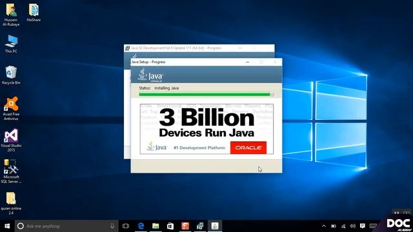Open the Hussein Al-Rubaye user folder icon
The height and width of the screenshot is (232, 413).
point(11,15)
